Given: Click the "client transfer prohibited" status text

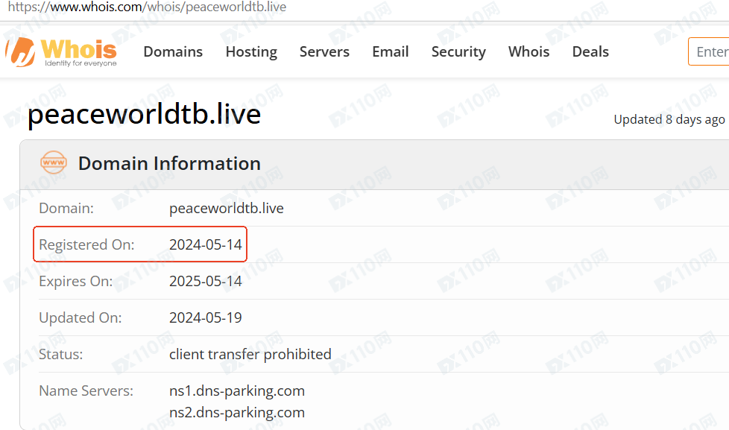Looking at the screenshot, I should [x=250, y=354].
